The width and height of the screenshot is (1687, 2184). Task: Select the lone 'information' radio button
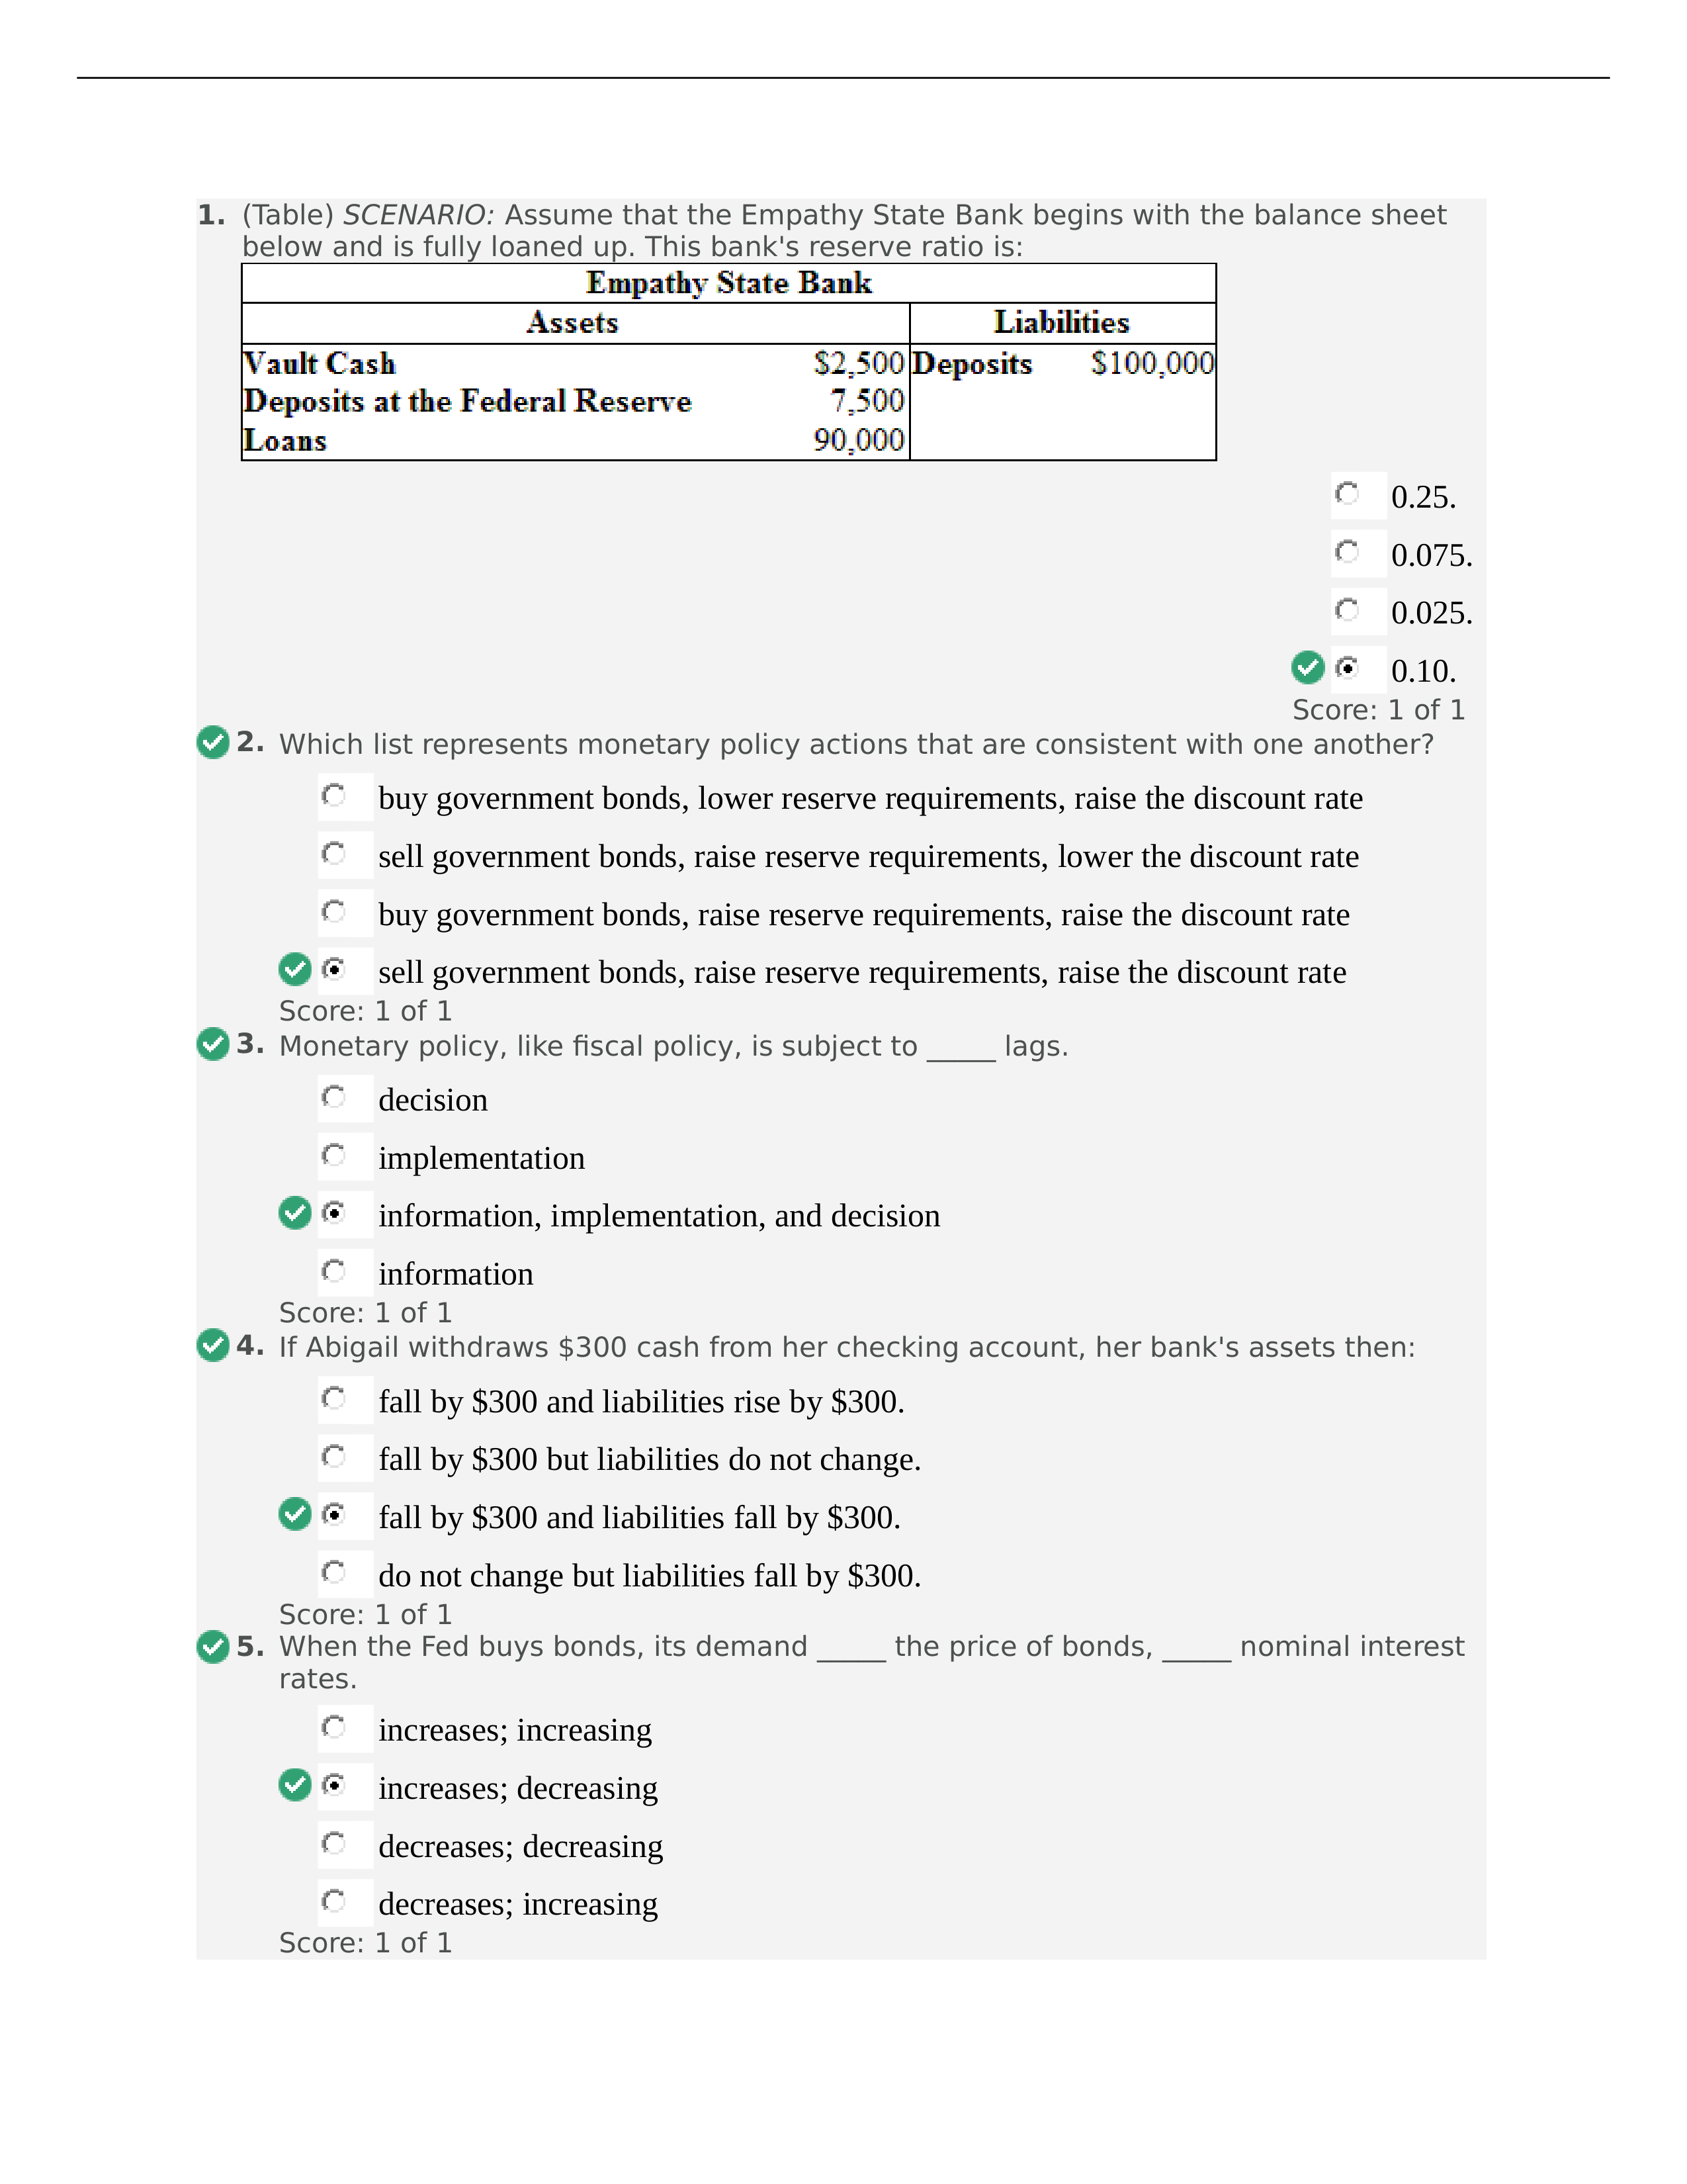click(x=334, y=1272)
